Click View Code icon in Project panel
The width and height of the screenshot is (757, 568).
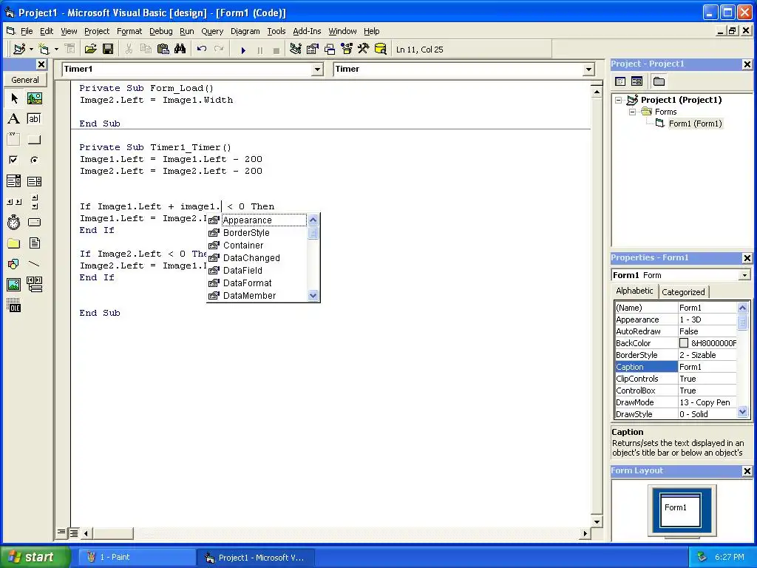[620, 81]
